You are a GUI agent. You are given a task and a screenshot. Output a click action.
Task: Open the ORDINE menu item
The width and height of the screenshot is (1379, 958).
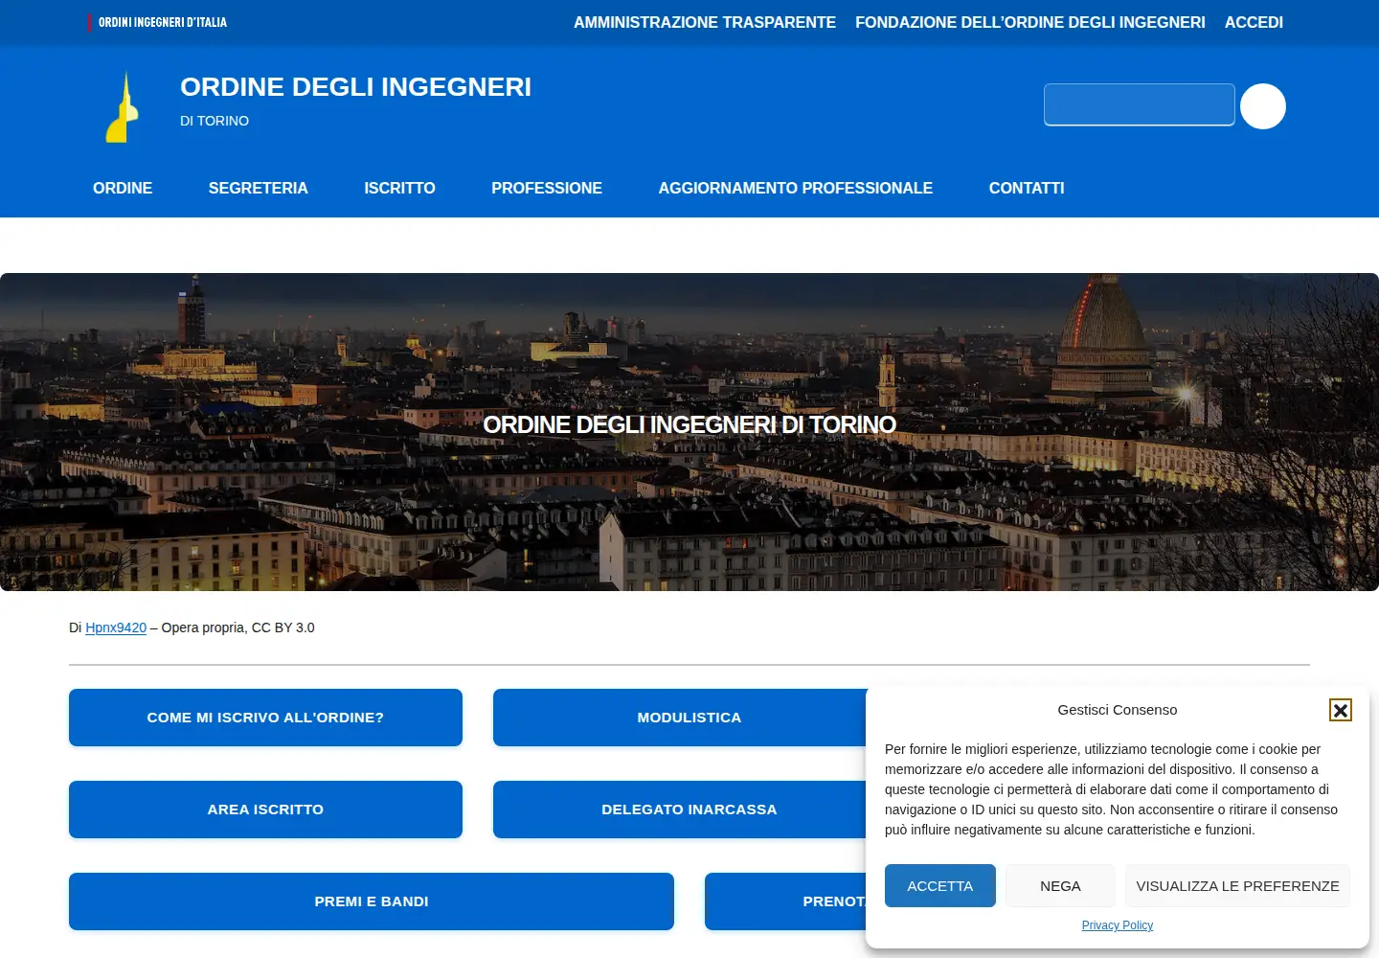(x=123, y=188)
